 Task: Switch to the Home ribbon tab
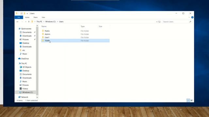click(27, 17)
